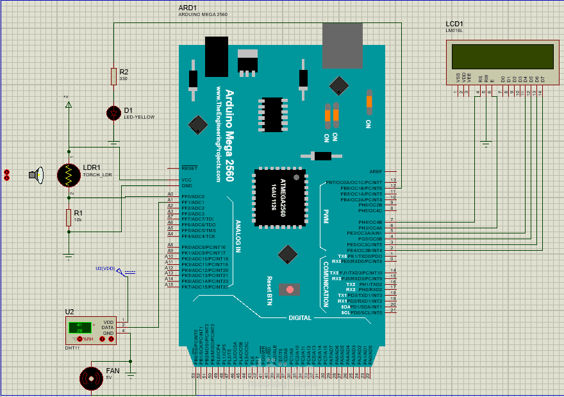Image resolution: width=564 pixels, height=397 pixels.
Task: Select the ground symbol under LCD1 RW pin
Action: pyautogui.click(x=486, y=145)
